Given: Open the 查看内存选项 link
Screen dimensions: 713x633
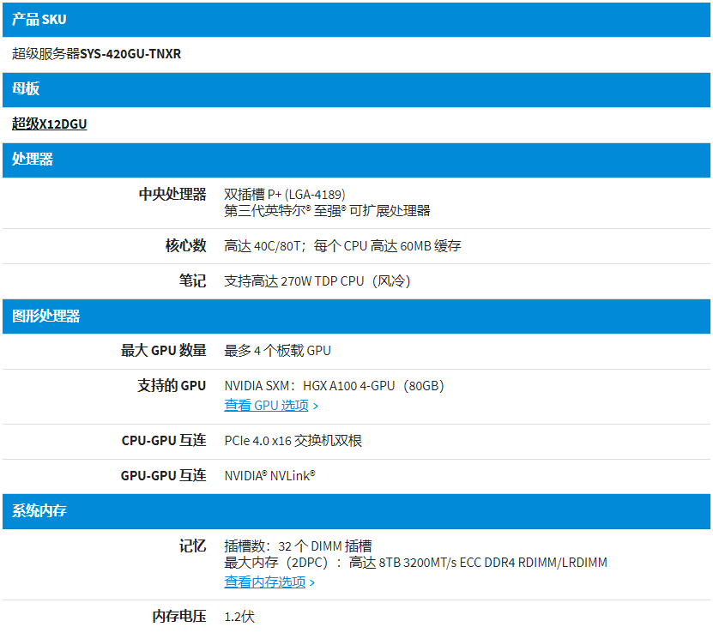Looking at the screenshot, I should tap(264, 582).
